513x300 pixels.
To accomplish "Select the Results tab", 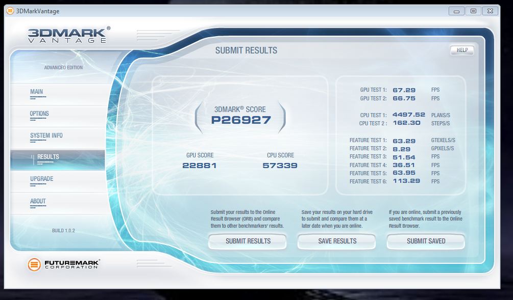I will coord(57,159).
